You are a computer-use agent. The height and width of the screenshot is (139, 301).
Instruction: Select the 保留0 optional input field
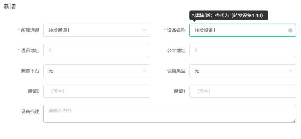[97, 91]
